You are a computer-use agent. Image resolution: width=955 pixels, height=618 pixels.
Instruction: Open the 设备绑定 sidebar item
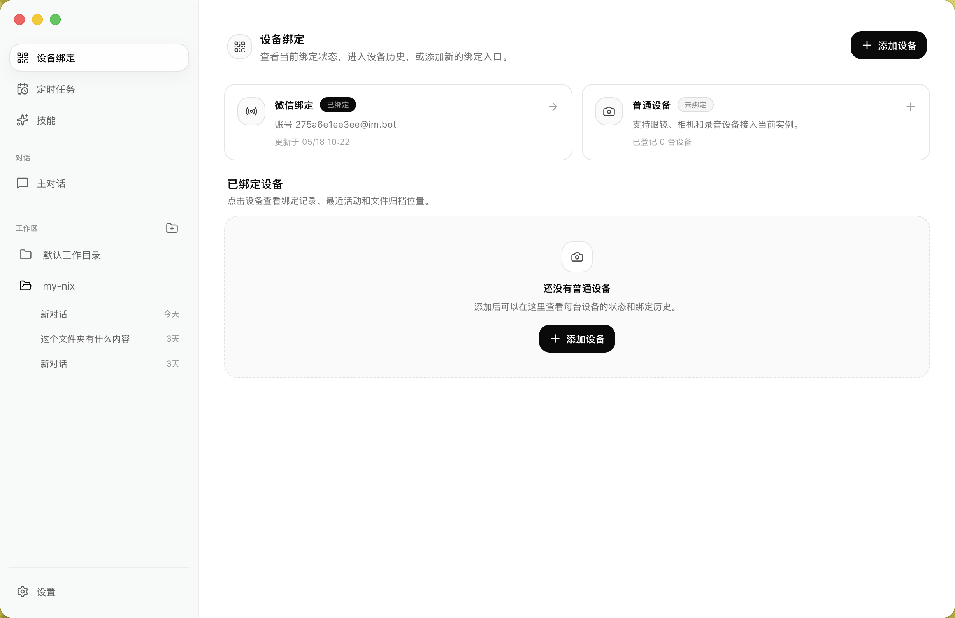[x=99, y=58]
